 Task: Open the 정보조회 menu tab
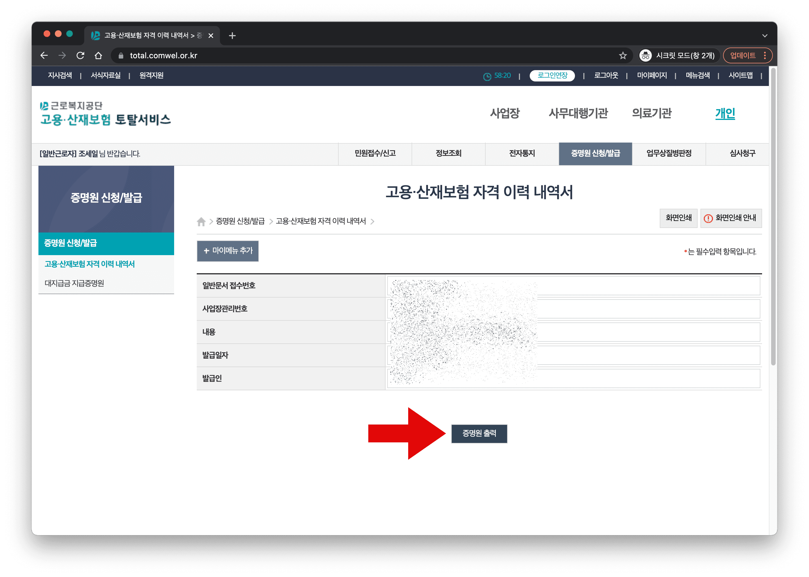pos(448,154)
